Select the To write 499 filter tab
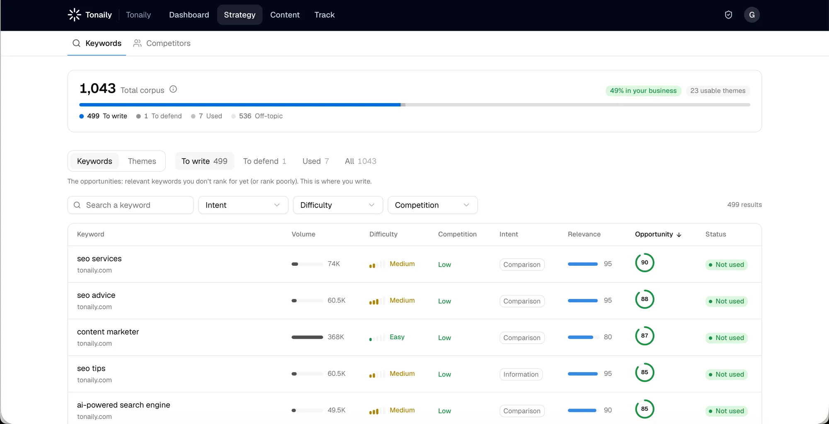This screenshot has height=424, width=829. pos(204,161)
